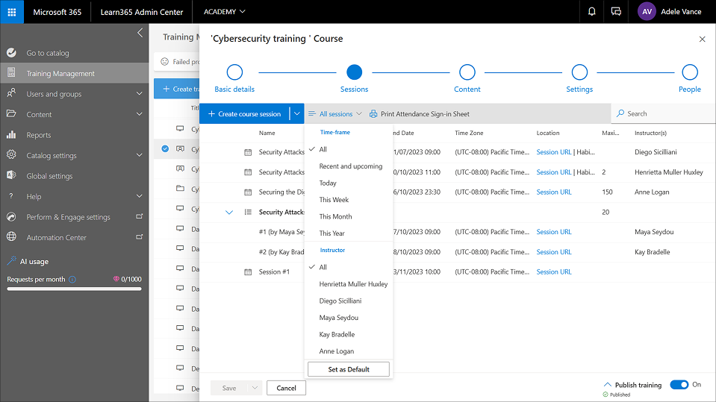Open Create course session split dropdown arrow
716x402 pixels.
[x=297, y=113]
